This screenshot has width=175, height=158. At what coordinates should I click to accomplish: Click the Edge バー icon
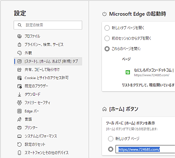click(x=19, y=111)
